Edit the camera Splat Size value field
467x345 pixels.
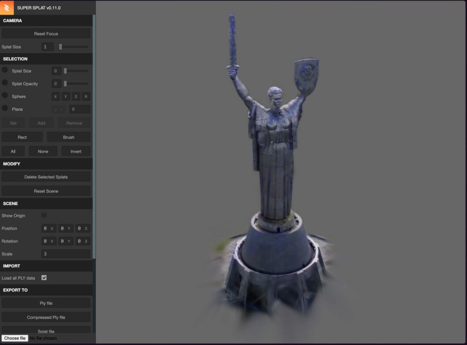coord(47,47)
